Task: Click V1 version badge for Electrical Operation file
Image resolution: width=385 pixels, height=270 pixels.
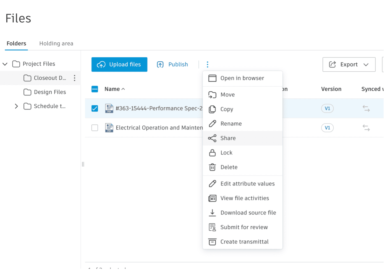Action: tap(327, 128)
